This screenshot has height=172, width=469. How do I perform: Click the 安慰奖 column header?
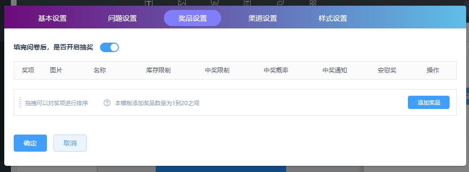tap(387, 70)
